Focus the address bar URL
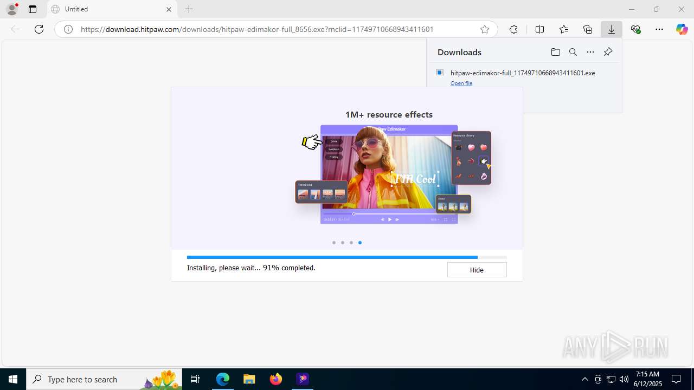The image size is (694, 390). coord(257,29)
